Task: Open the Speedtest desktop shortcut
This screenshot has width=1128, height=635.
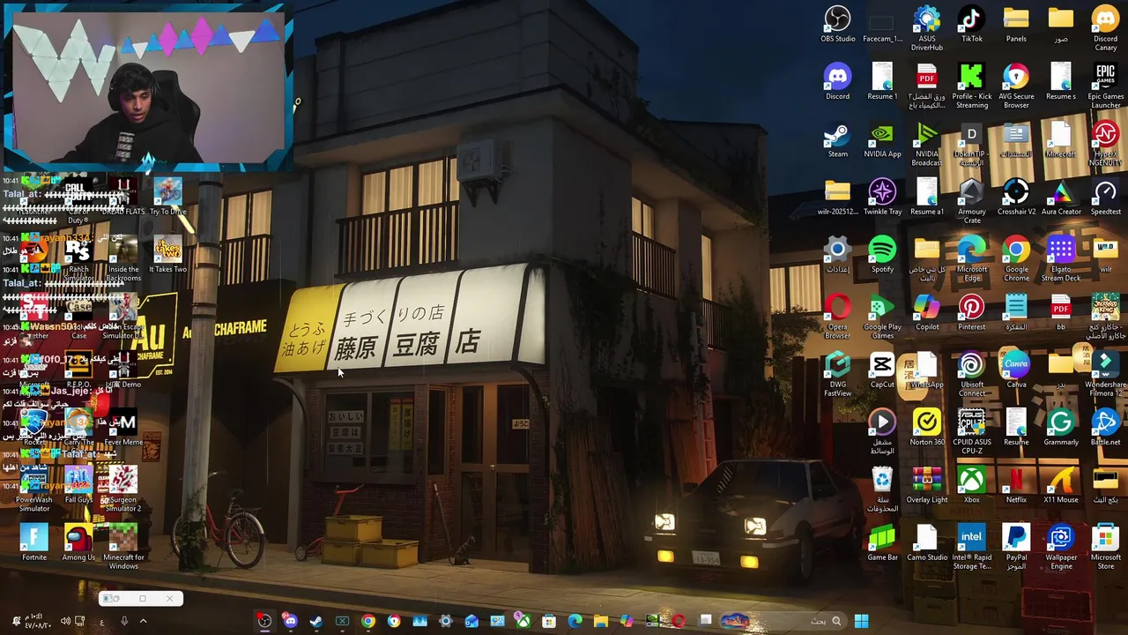Action: pyautogui.click(x=1105, y=198)
